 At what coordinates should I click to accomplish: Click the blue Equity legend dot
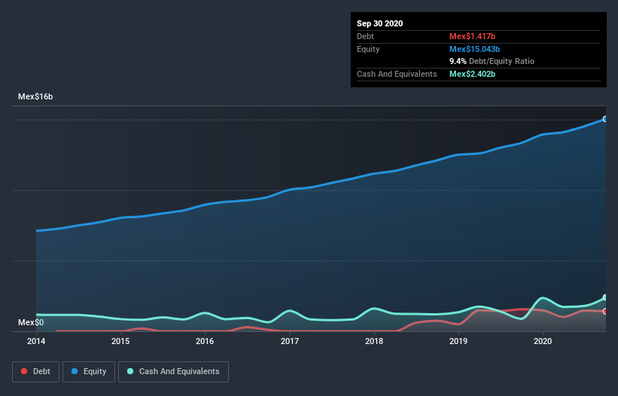click(75, 371)
